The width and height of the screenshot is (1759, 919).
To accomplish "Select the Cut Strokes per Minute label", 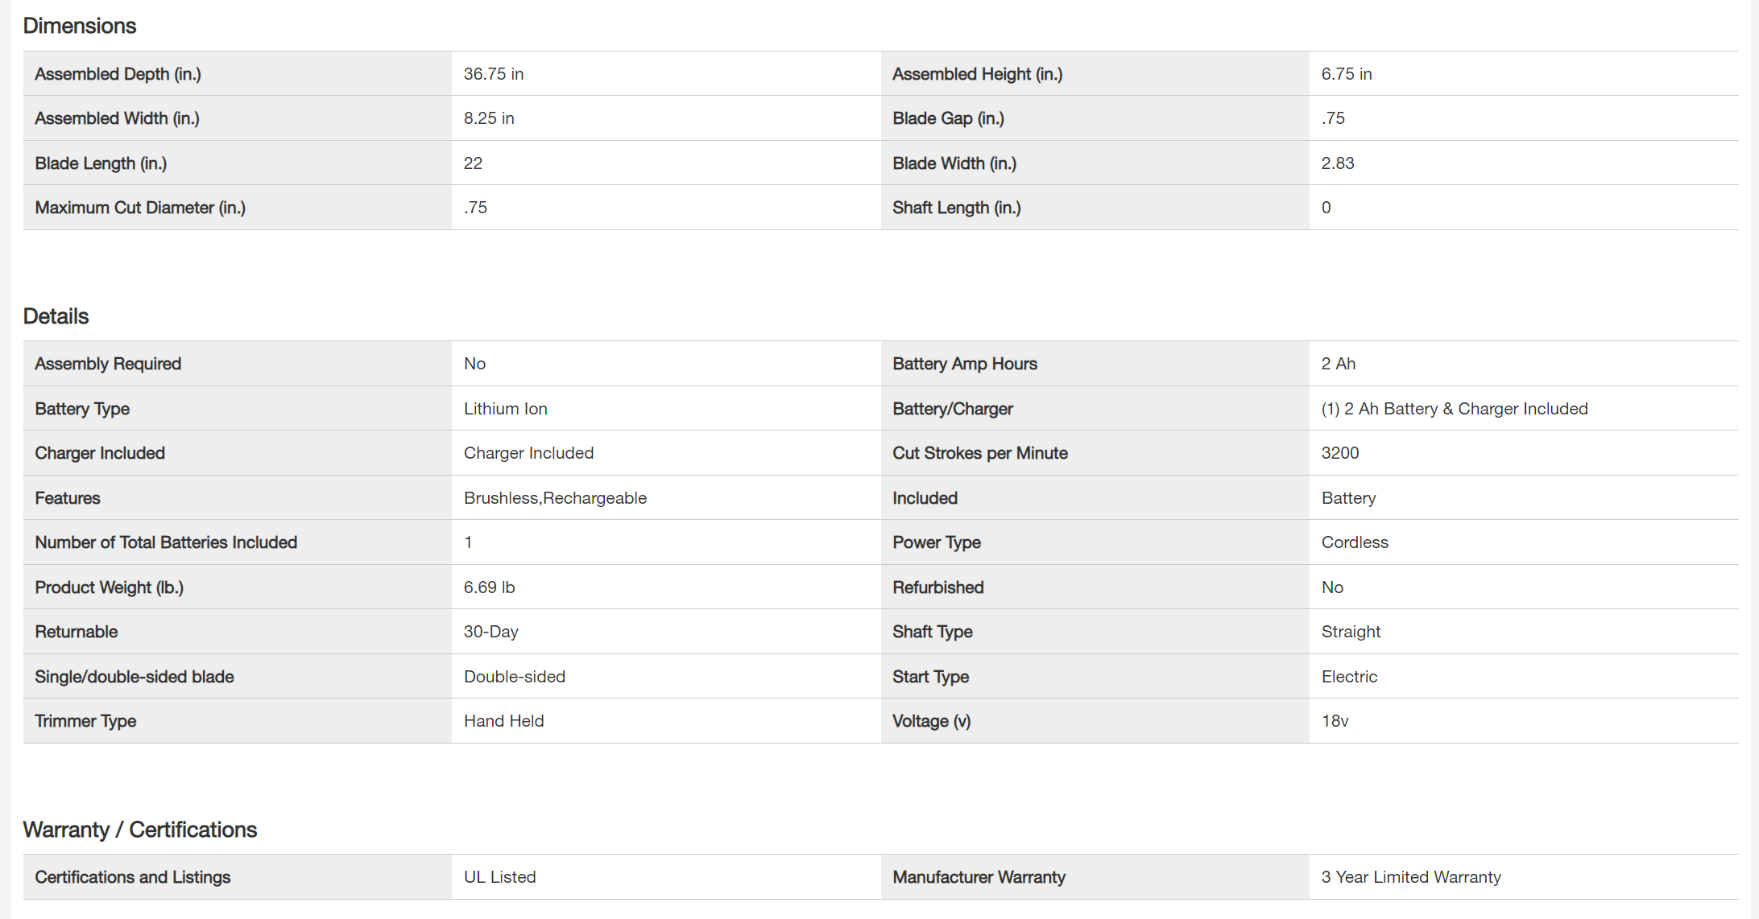I will pos(979,453).
